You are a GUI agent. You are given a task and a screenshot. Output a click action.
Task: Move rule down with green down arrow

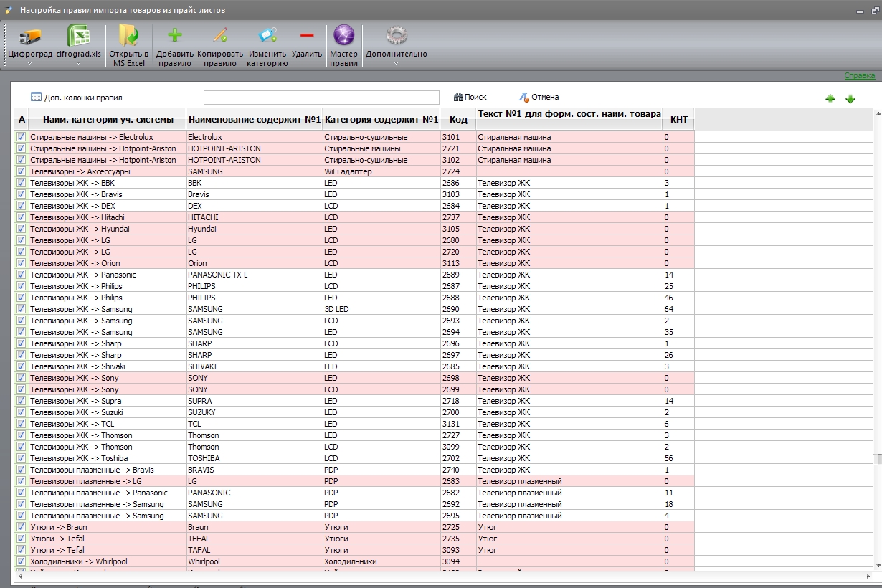[x=850, y=98]
